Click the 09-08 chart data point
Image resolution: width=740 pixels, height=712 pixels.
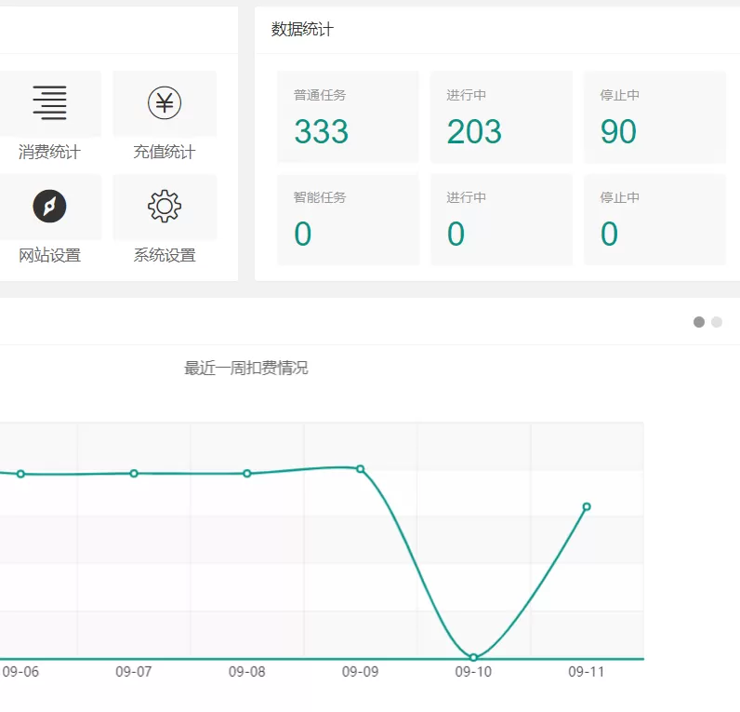pyautogui.click(x=247, y=474)
